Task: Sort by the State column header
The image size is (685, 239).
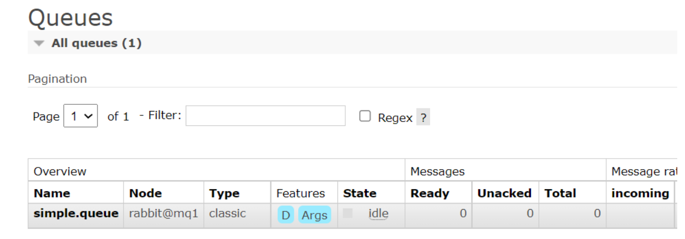Action: (360, 194)
